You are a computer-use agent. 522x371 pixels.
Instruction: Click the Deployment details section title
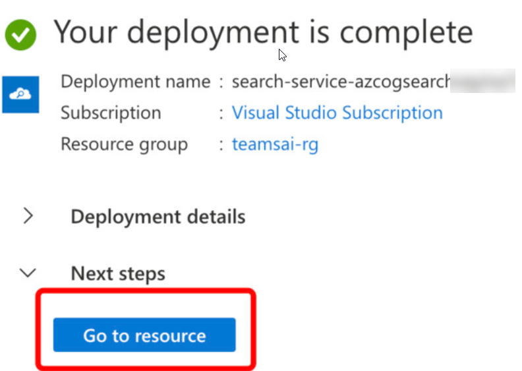pyautogui.click(x=158, y=217)
